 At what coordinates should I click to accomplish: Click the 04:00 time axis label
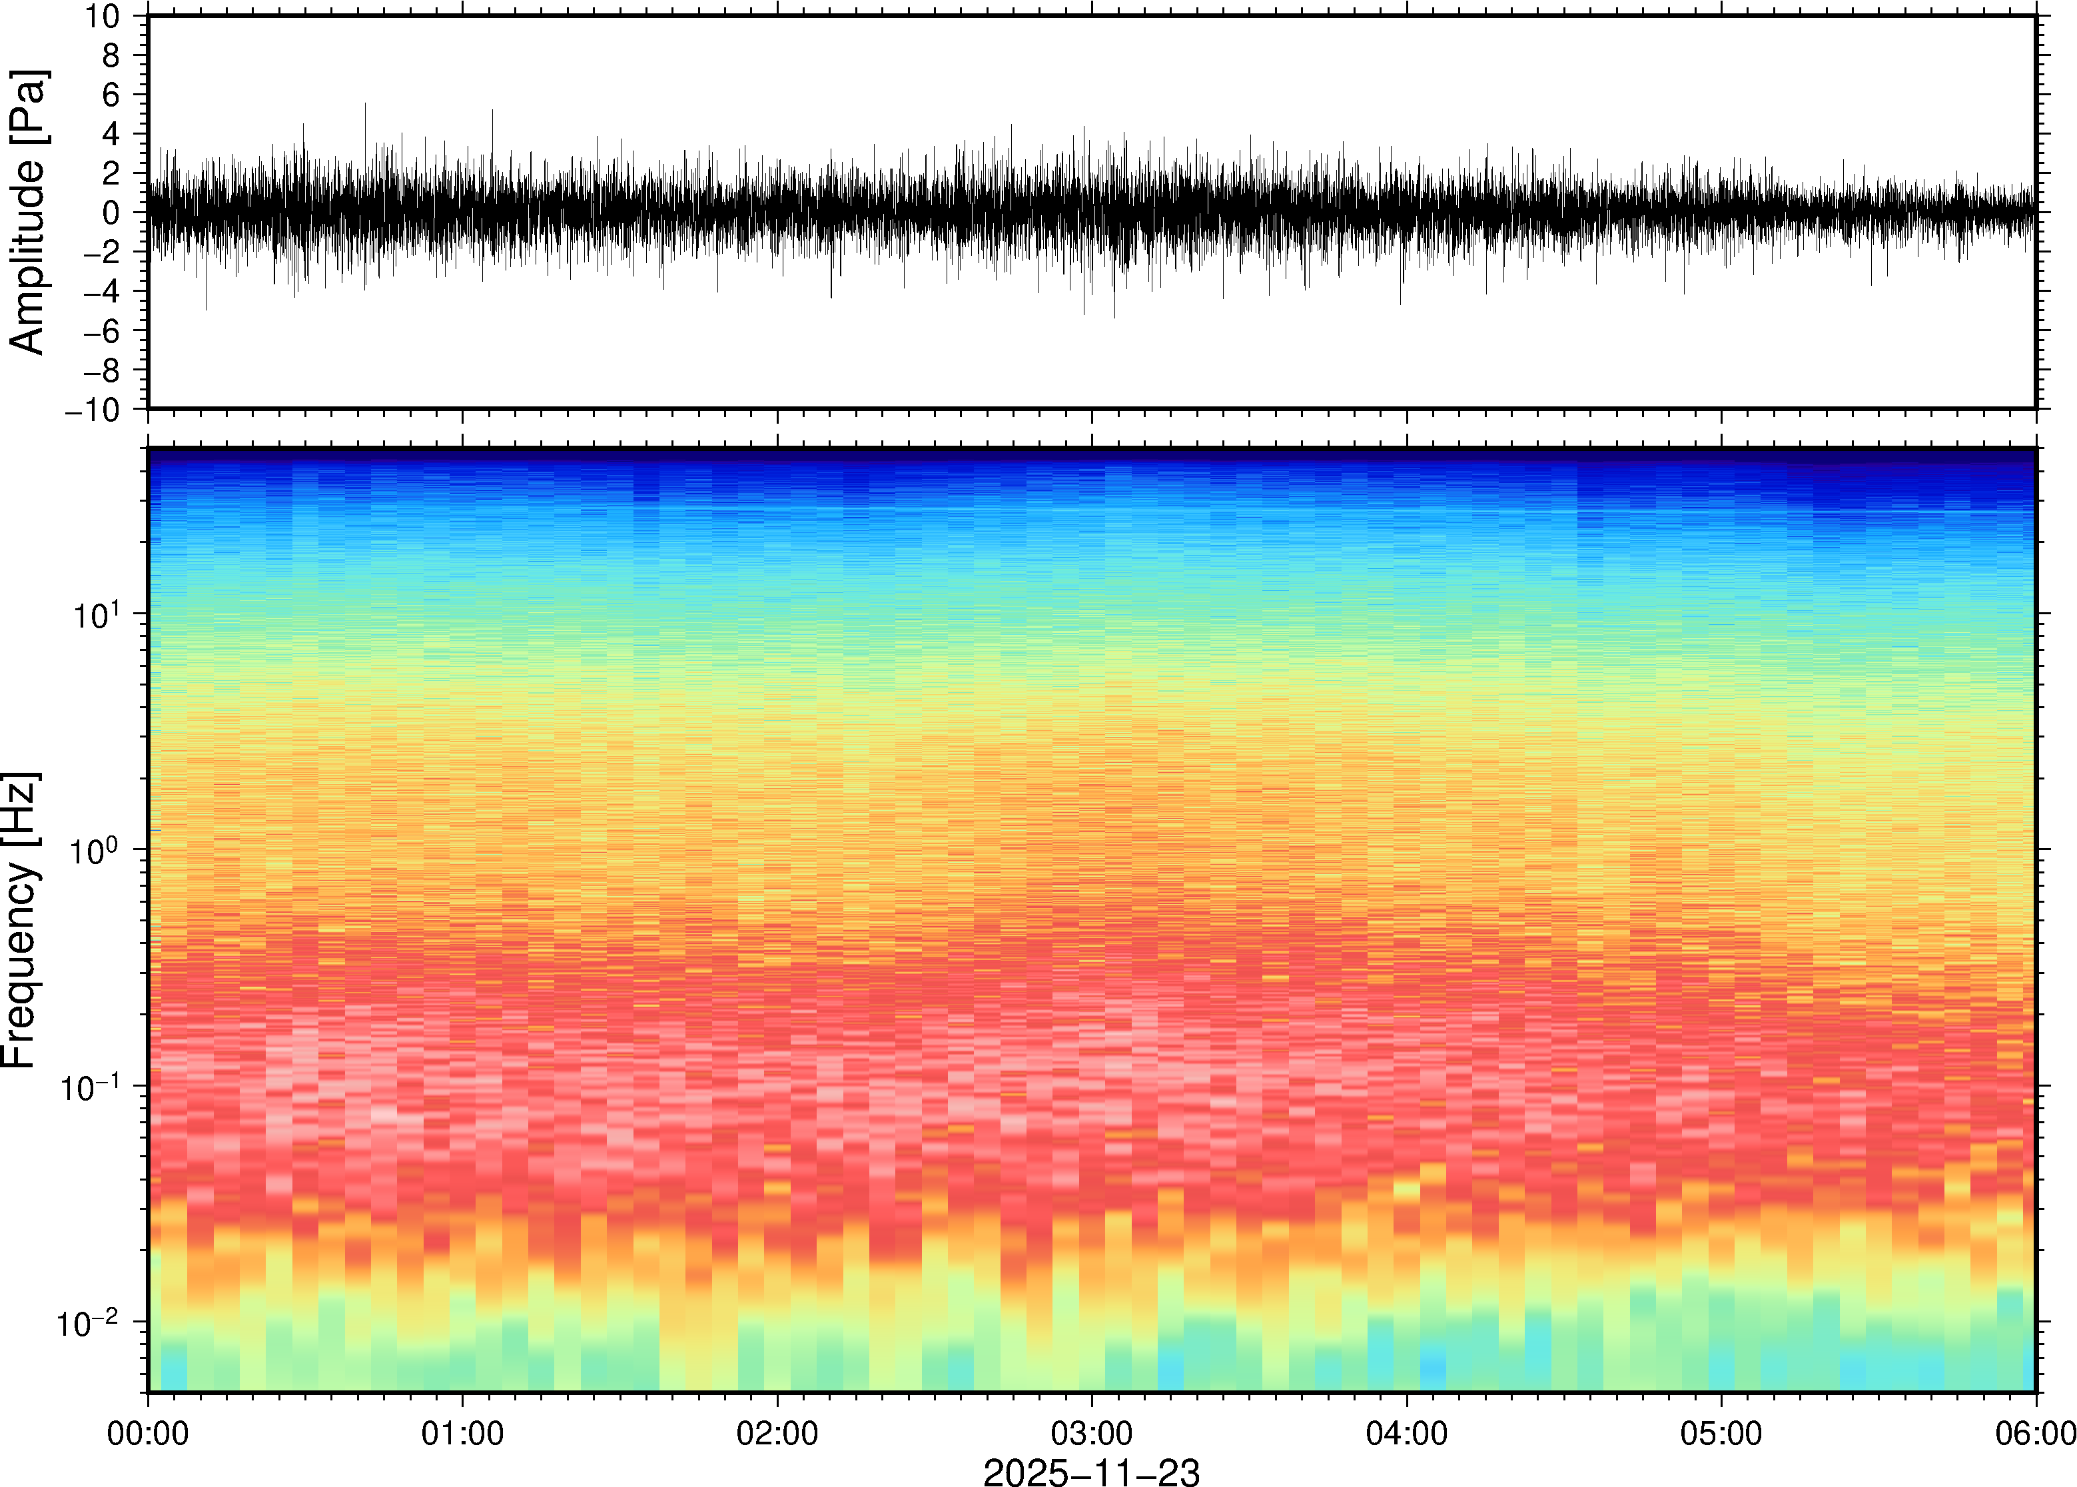(x=1406, y=1433)
